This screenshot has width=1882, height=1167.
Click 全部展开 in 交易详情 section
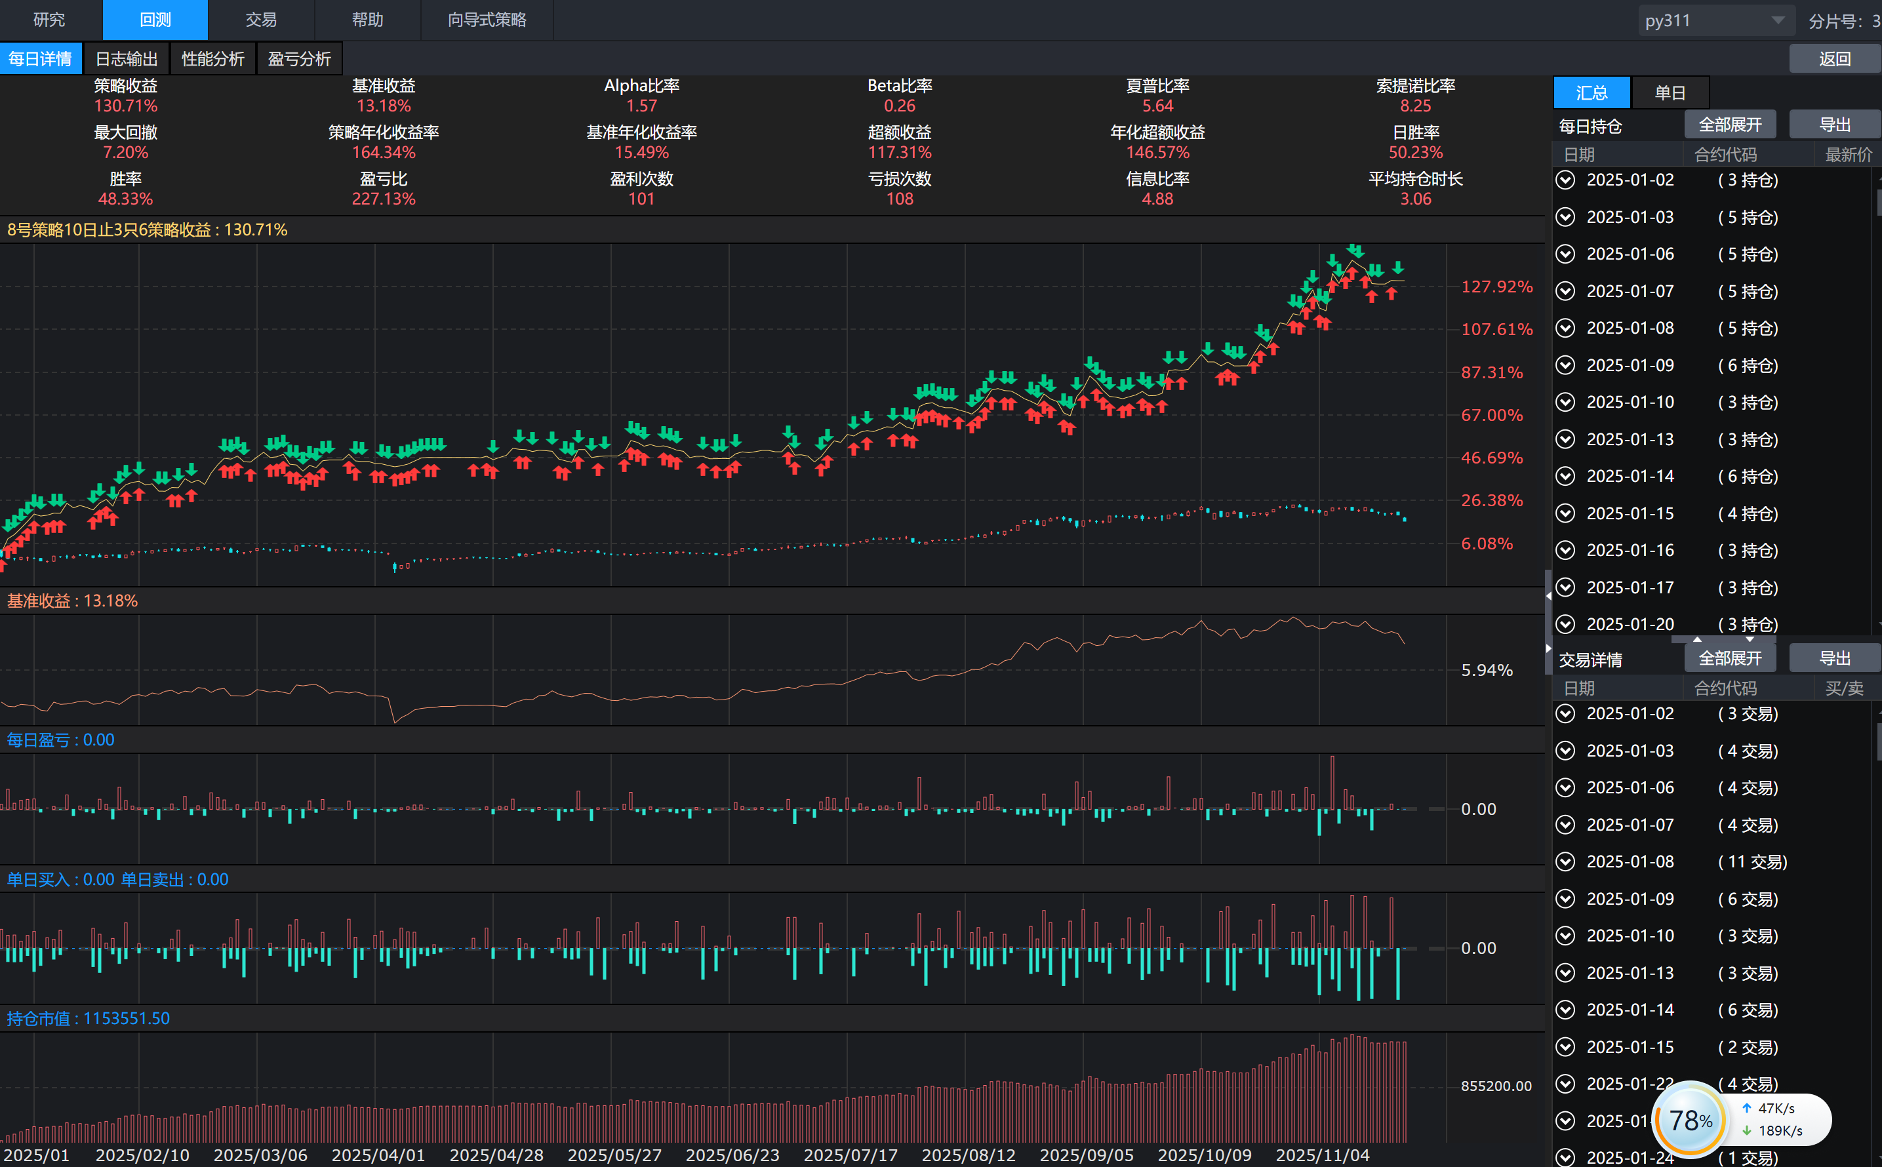[1729, 658]
